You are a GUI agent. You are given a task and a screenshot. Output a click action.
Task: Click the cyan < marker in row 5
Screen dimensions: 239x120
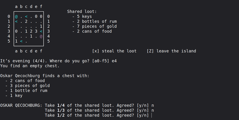(21, 41)
